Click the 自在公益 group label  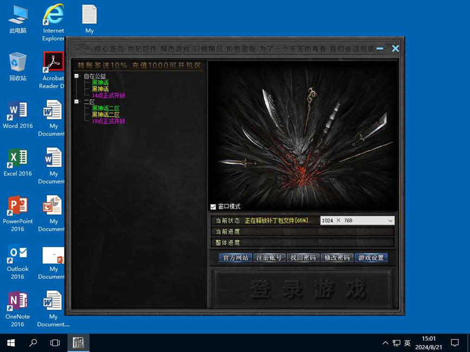pos(95,76)
